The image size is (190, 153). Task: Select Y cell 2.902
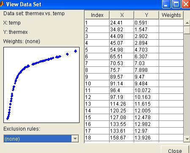coord(146,36)
